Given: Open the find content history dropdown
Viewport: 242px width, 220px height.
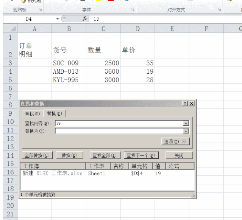Looking at the screenshot, I should [186, 123].
